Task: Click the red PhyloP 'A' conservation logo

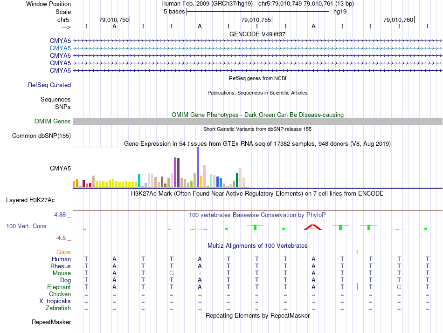Action: click(313, 227)
